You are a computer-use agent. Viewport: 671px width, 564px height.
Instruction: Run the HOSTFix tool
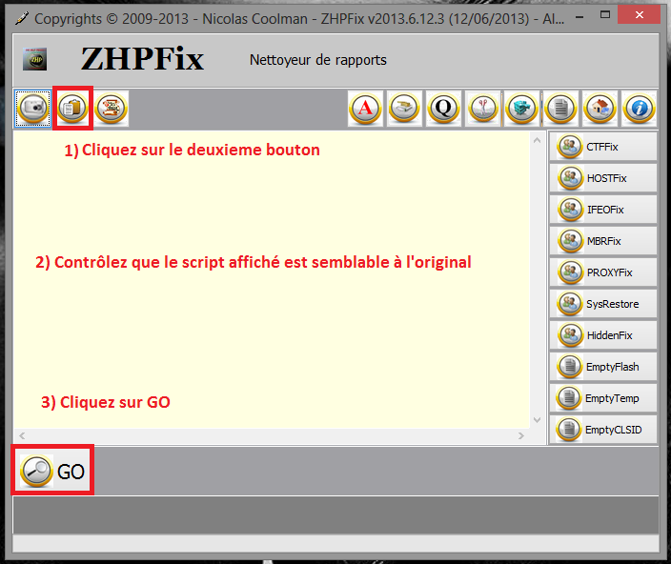603,178
